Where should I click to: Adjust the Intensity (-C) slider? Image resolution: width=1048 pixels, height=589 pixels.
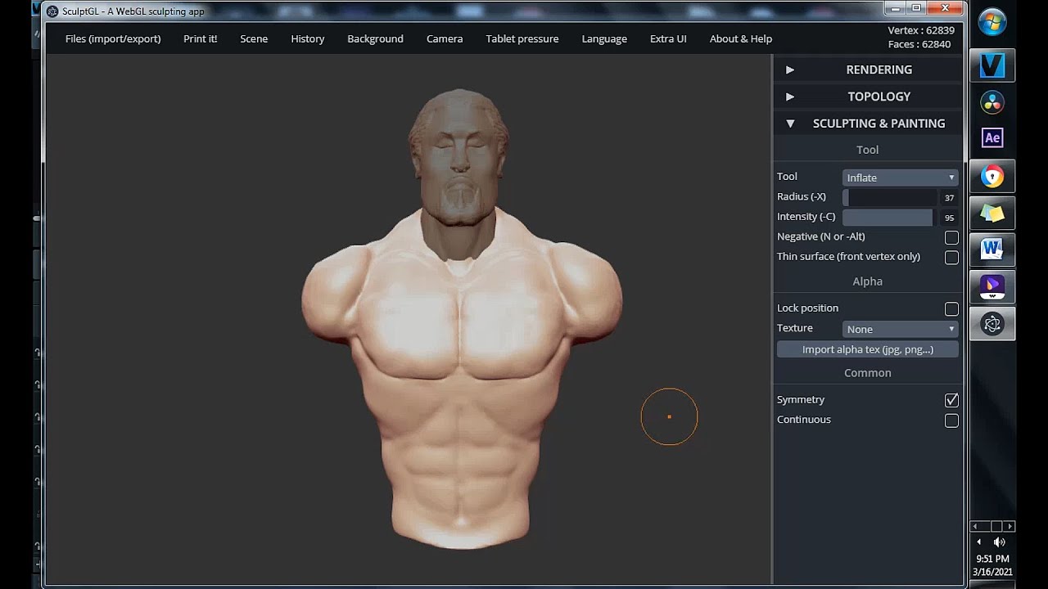pyautogui.click(x=890, y=217)
